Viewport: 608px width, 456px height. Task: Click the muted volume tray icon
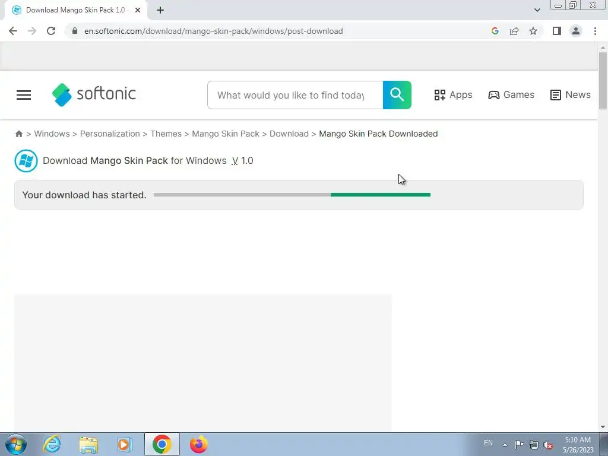point(548,445)
